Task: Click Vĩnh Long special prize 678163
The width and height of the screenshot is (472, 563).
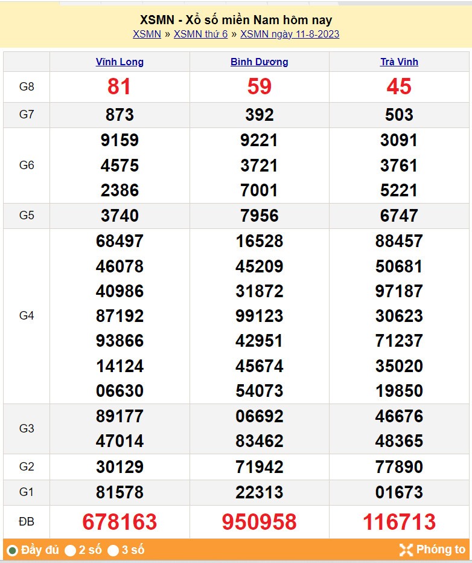Action: [x=120, y=522]
